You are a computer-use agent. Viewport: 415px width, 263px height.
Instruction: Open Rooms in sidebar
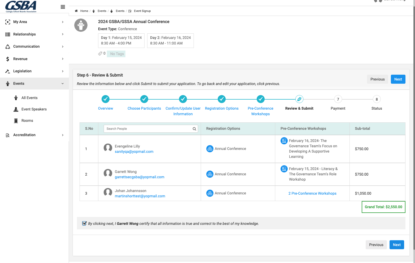coord(27,121)
